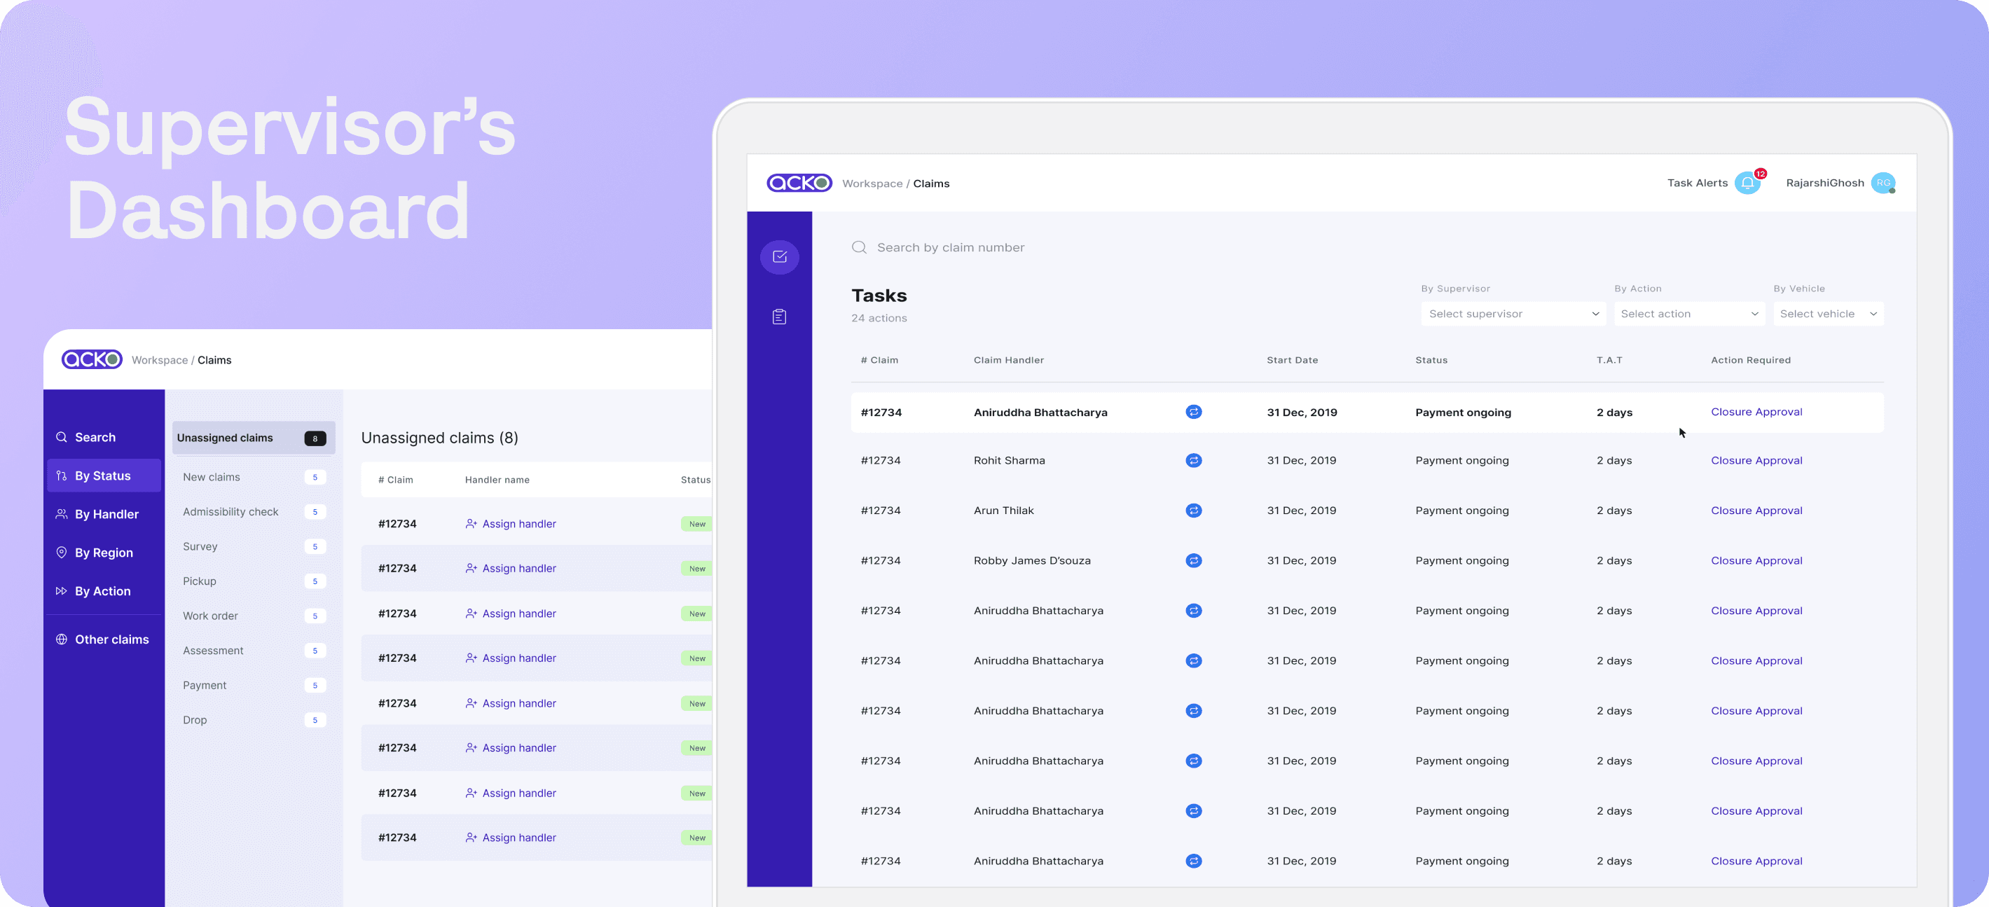
Task: Click the ACKO logo in tasks window
Action: pyautogui.click(x=799, y=183)
